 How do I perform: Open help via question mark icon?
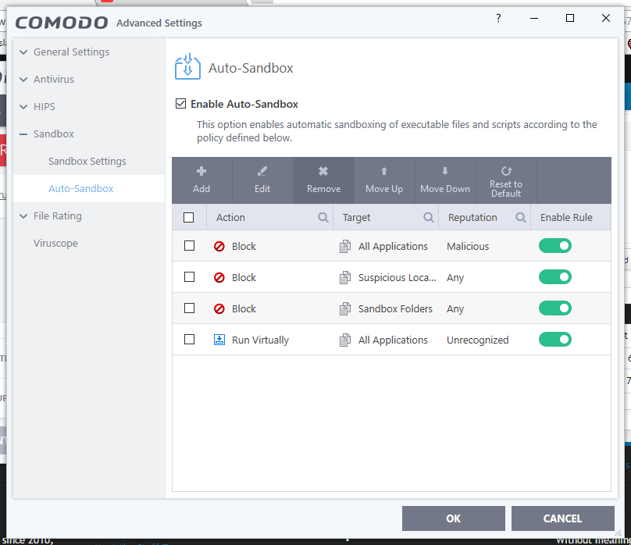498,18
